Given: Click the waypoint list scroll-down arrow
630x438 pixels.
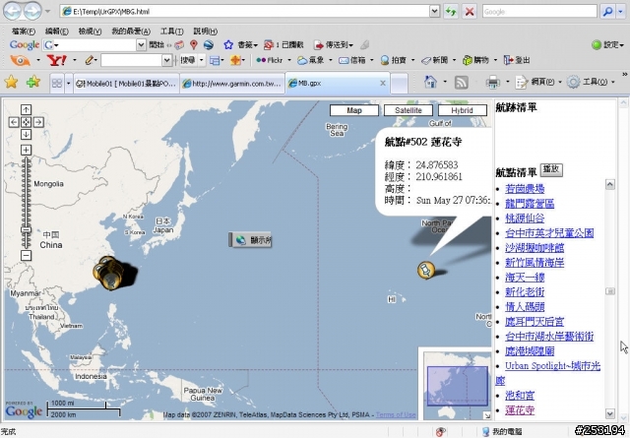Looking at the screenshot, I should 610,413.
